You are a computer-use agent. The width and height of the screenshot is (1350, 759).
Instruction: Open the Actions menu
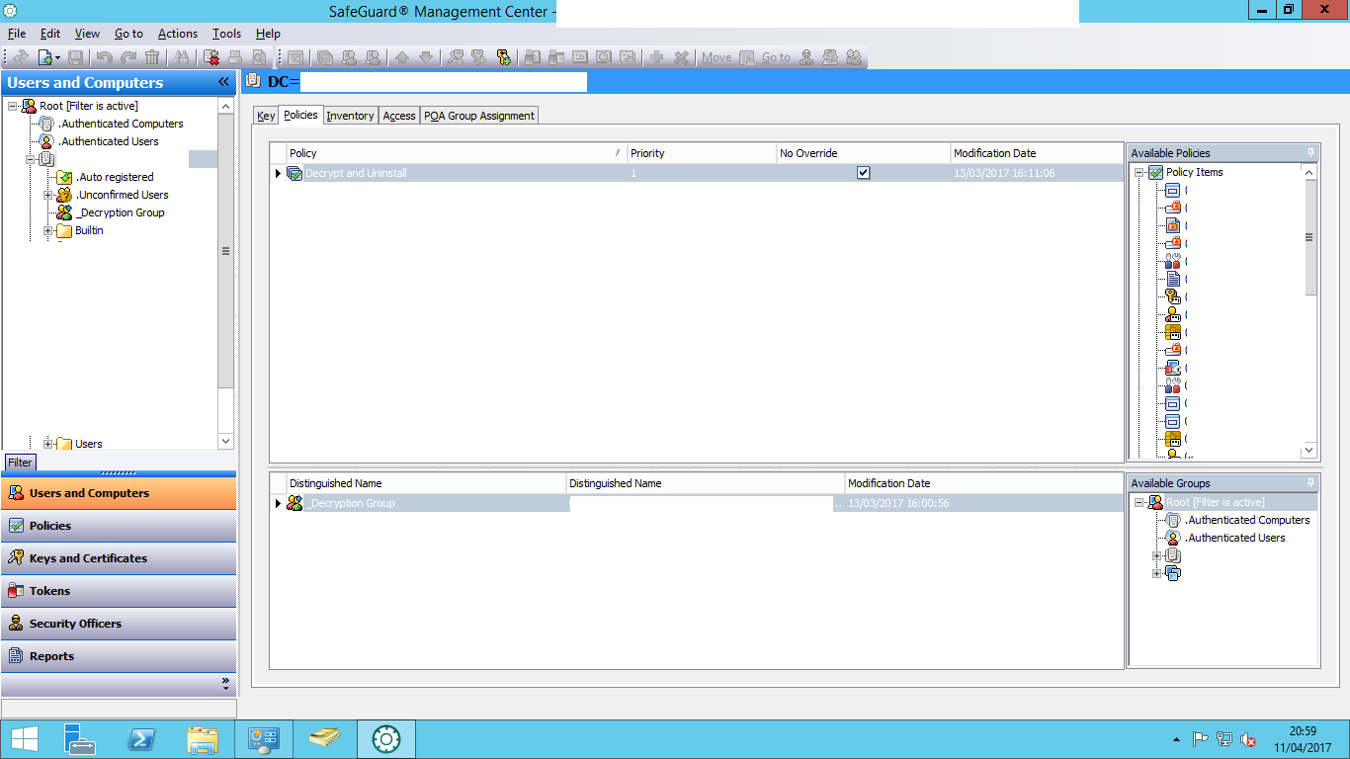(178, 34)
